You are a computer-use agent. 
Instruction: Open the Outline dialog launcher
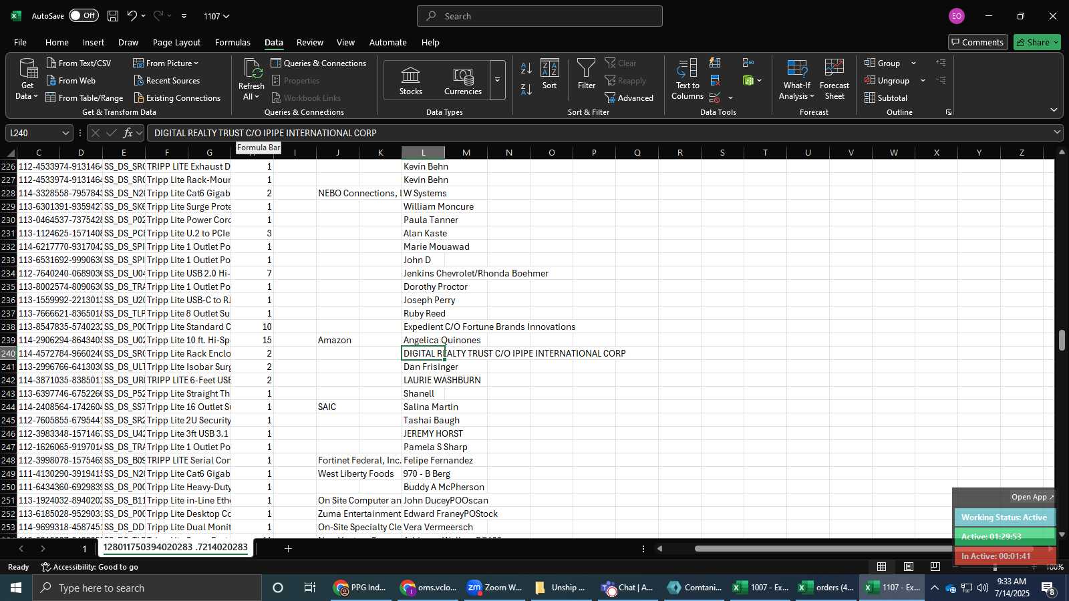click(948, 112)
